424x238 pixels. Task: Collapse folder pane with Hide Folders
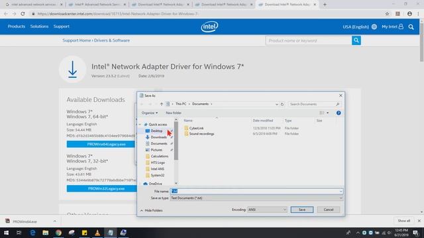tap(152, 210)
